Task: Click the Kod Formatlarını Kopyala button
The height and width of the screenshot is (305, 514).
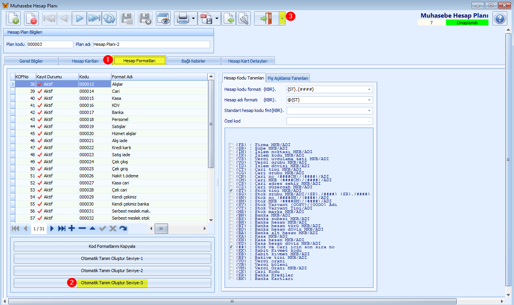Action: pos(112,246)
